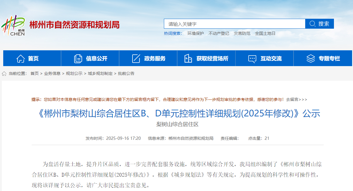353x191 pixels.
Task: Go to 规划公示 in the breadcrumb
Action: 74,74
